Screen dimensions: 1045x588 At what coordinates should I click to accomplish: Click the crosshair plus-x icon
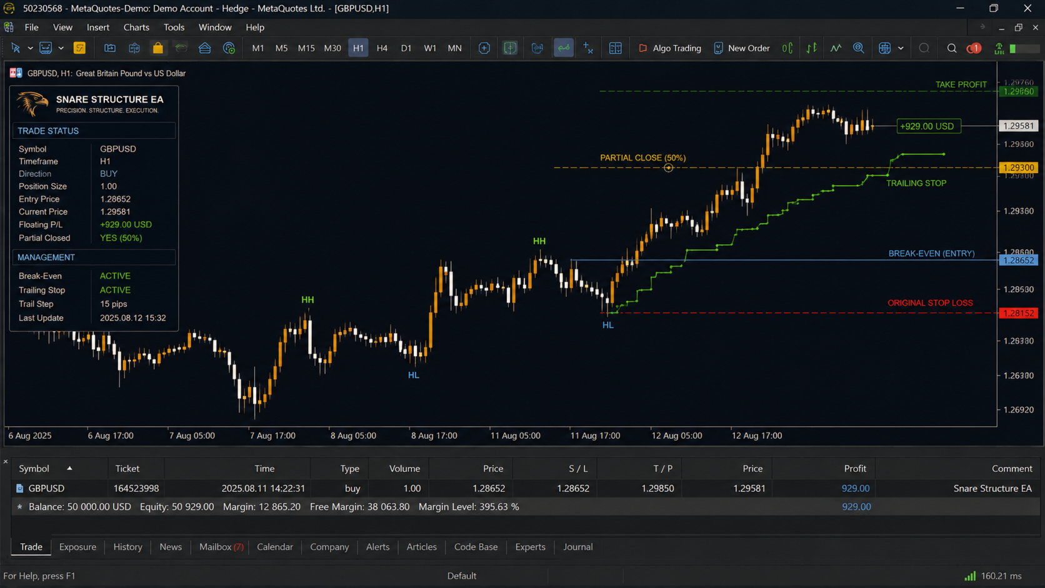point(588,48)
